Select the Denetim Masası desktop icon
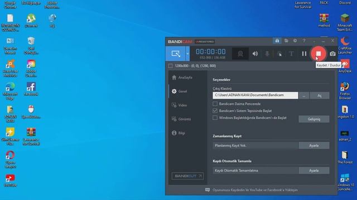Screen dimensions: 357x200 [10, 46]
